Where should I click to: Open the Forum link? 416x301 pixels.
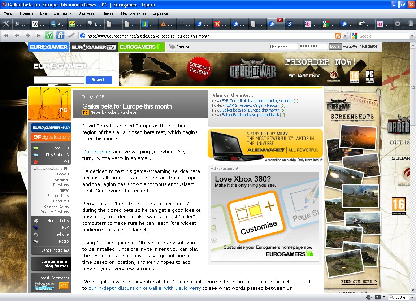coord(179,47)
